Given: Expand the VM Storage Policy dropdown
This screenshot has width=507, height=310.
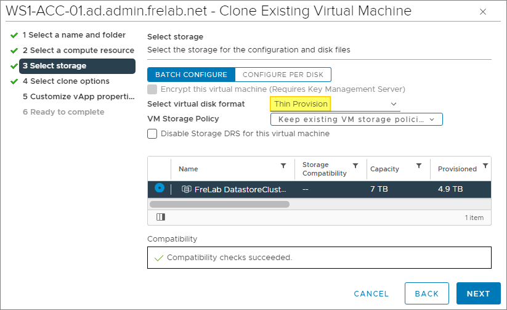Looking at the screenshot, I should tap(357, 119).
